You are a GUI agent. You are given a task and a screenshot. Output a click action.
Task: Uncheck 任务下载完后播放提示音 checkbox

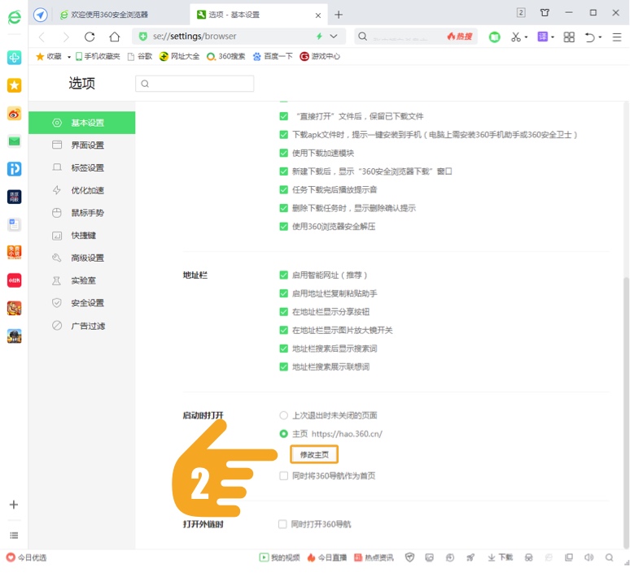click(x=283, y=190)
